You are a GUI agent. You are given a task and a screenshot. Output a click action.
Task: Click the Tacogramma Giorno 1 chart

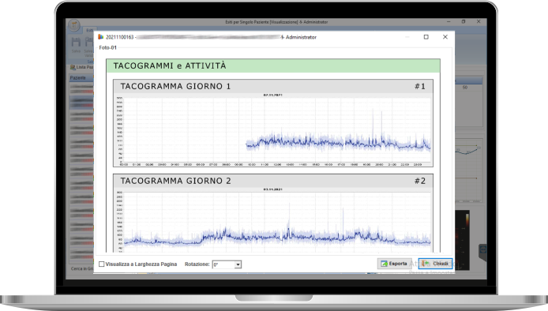(273, 130)
